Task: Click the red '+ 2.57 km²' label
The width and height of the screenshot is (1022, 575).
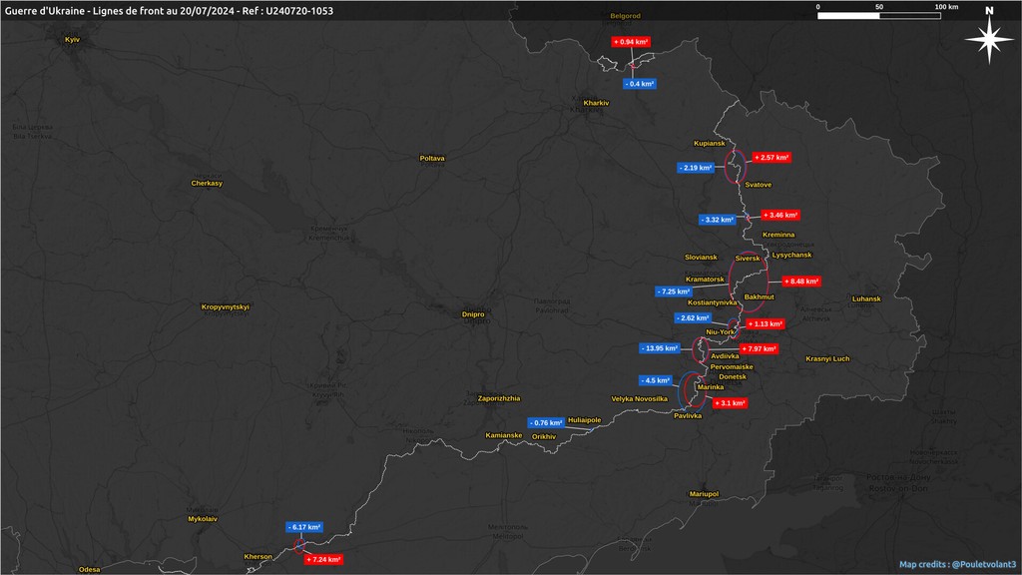Action: [771, 158]
